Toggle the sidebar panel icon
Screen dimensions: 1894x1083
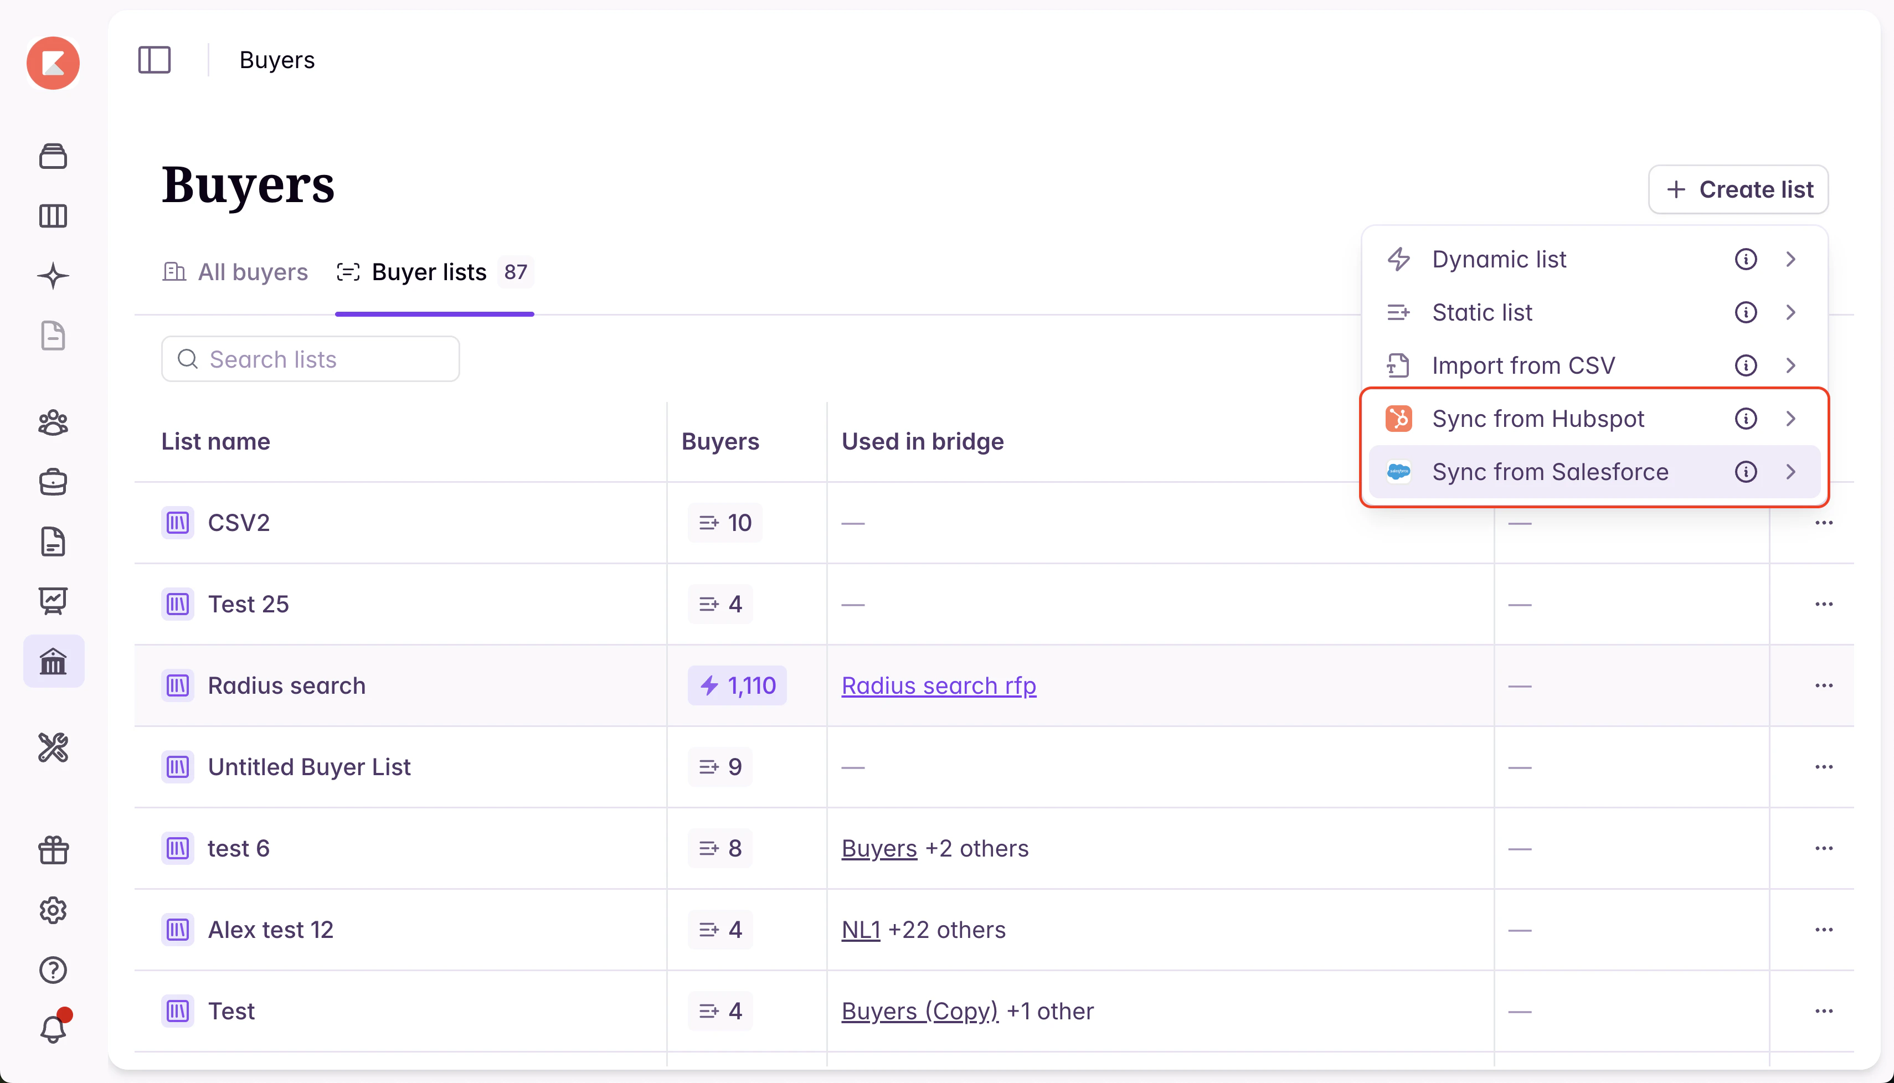click(155, 59)
